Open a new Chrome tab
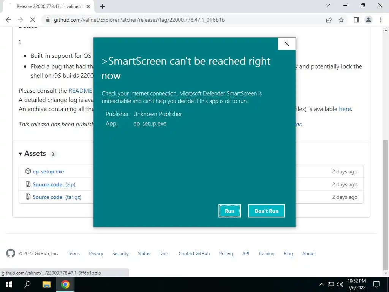This screenshot has height=292, width=389. tap(103, 7)
